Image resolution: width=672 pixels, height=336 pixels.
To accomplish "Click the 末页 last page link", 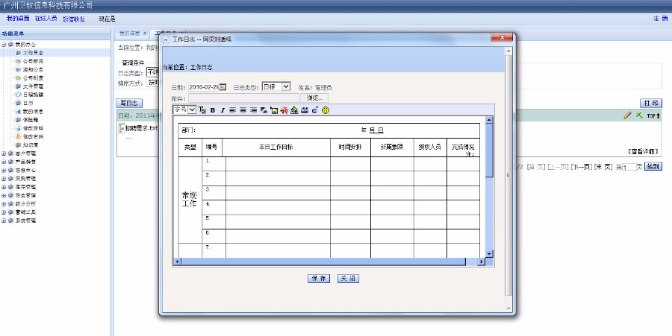I will tap(603, 167).
